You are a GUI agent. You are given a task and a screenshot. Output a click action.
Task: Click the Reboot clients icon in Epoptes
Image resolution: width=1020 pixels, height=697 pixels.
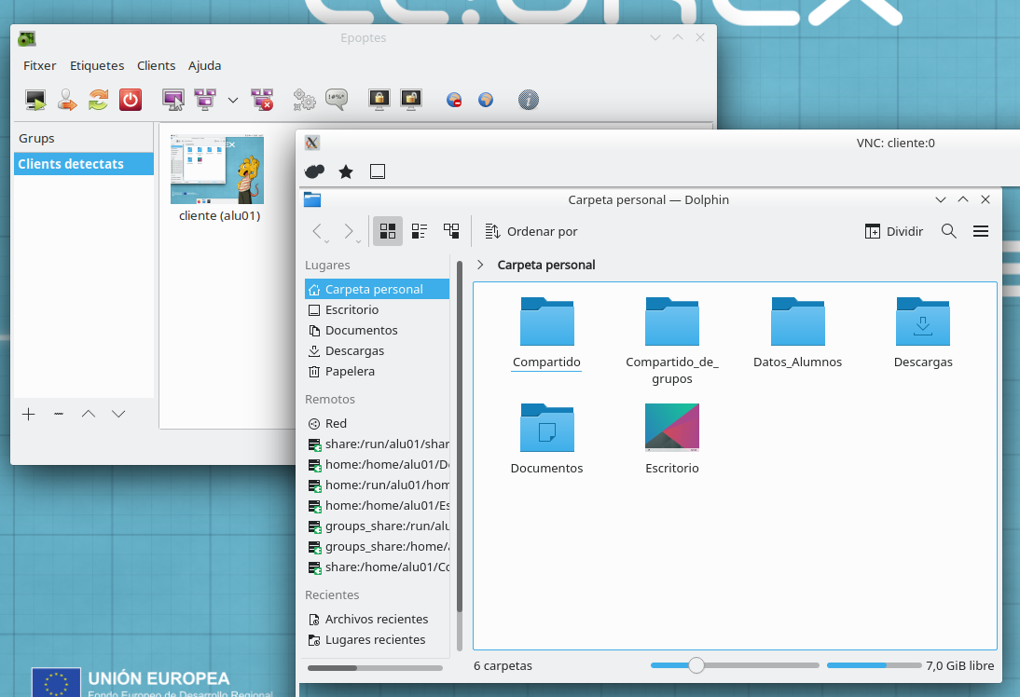pyautogui.click(x=98, y=99)
